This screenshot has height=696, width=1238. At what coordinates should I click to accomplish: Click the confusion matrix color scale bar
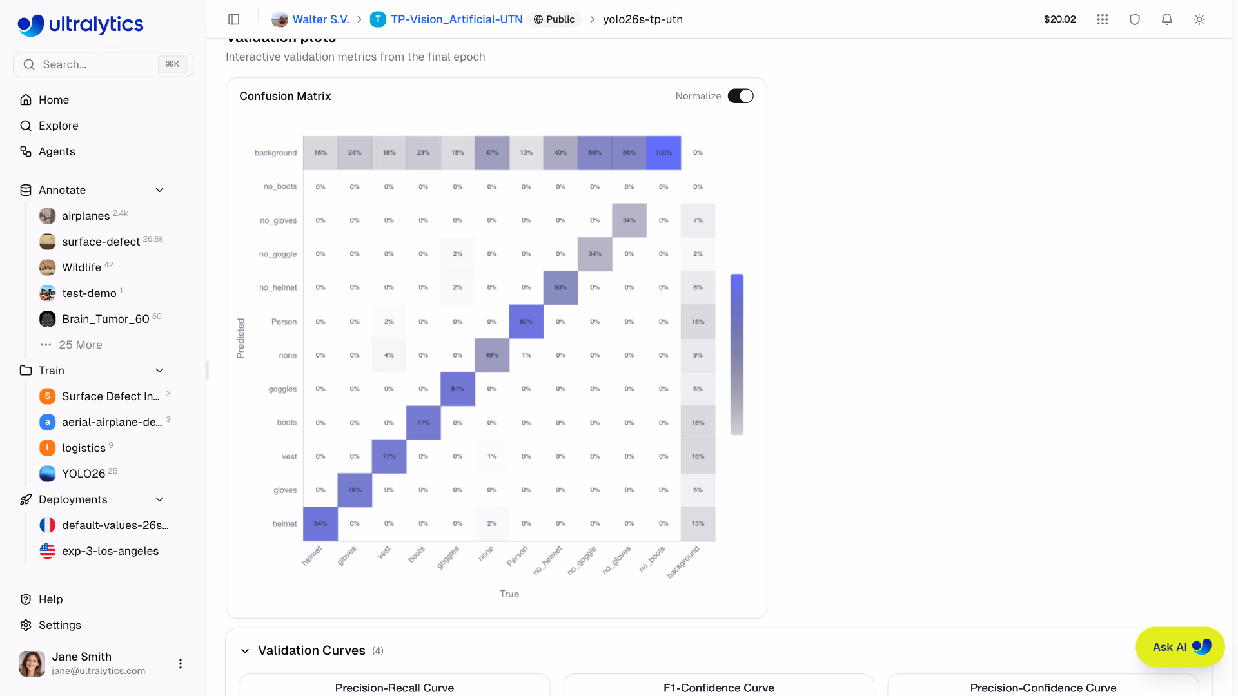click(737, 354)
